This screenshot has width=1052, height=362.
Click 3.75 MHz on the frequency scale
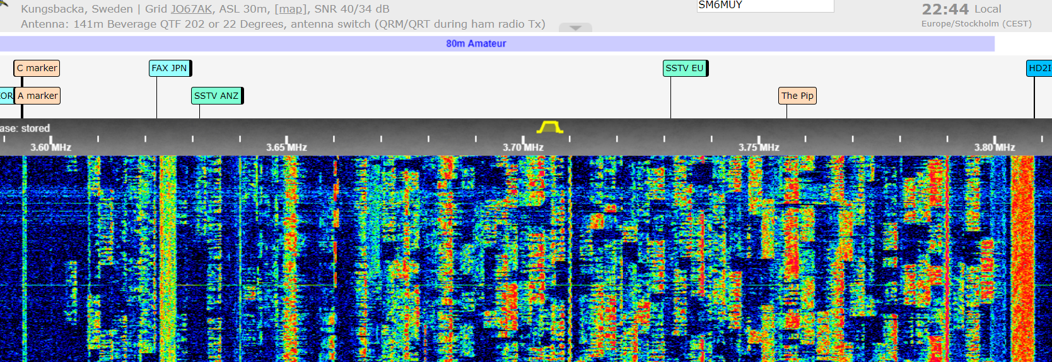click(759, 147)
